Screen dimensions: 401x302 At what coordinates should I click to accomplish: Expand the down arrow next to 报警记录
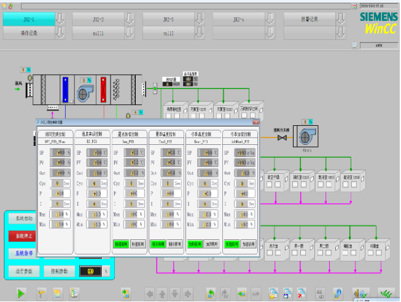(x=341, y=19)
